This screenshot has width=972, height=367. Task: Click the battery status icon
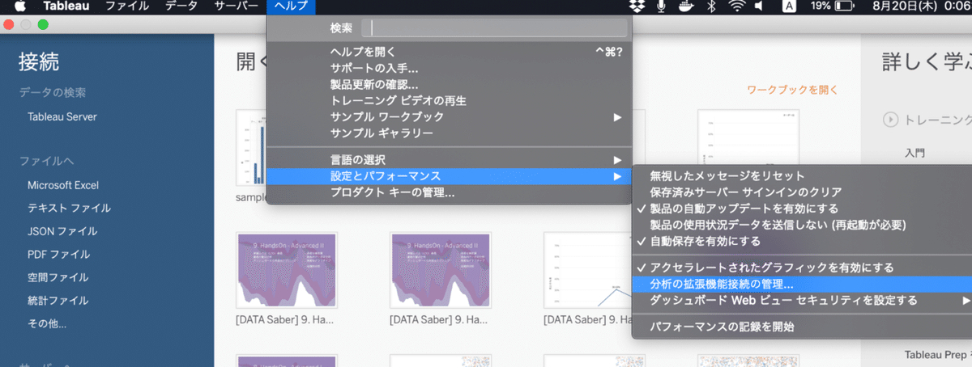point(845,6)
